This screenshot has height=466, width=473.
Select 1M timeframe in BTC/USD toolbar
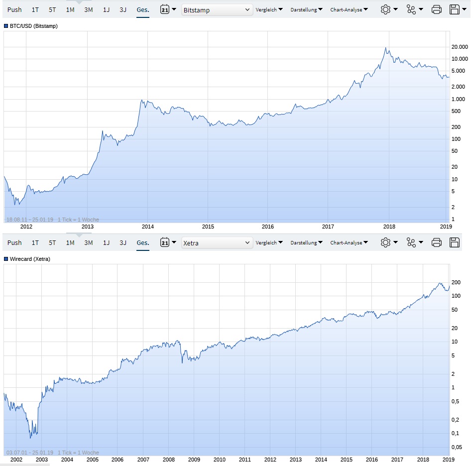70,9
